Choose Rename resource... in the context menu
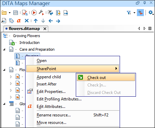This screenshot has width=155, height=128. (x=73, y=115)
